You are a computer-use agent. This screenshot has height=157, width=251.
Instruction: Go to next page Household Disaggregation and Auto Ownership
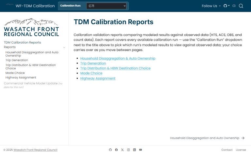[205, 138]
